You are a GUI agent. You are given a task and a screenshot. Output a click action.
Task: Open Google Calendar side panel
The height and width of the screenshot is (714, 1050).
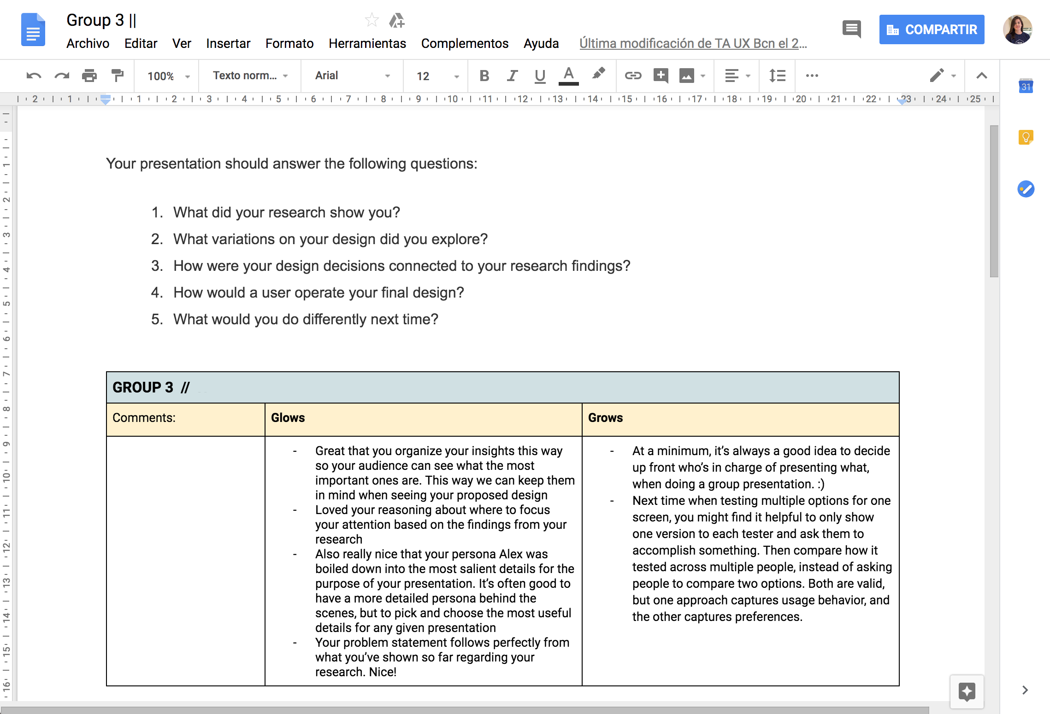pyautogui.click(x=1026, y=86)
